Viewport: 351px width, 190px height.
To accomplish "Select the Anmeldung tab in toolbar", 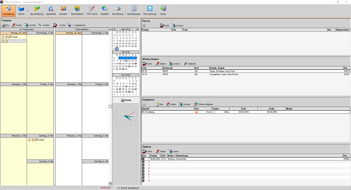I will [x=8, y=10].
